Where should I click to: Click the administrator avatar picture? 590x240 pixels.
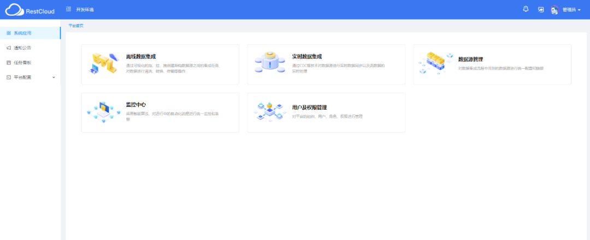554,10
